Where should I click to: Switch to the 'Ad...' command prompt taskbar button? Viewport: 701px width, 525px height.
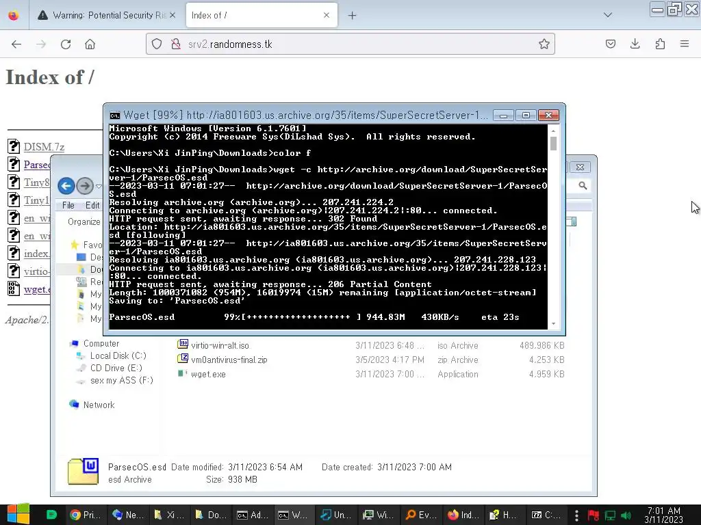pyautogui.click(x=252, y=515)
